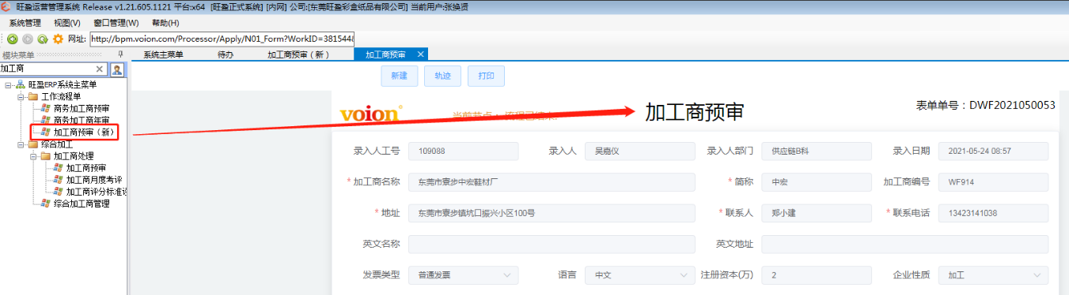The image size is (1069, 295).
Task: Select 商务加工商预审 tree item
Action: click(81, 108)
